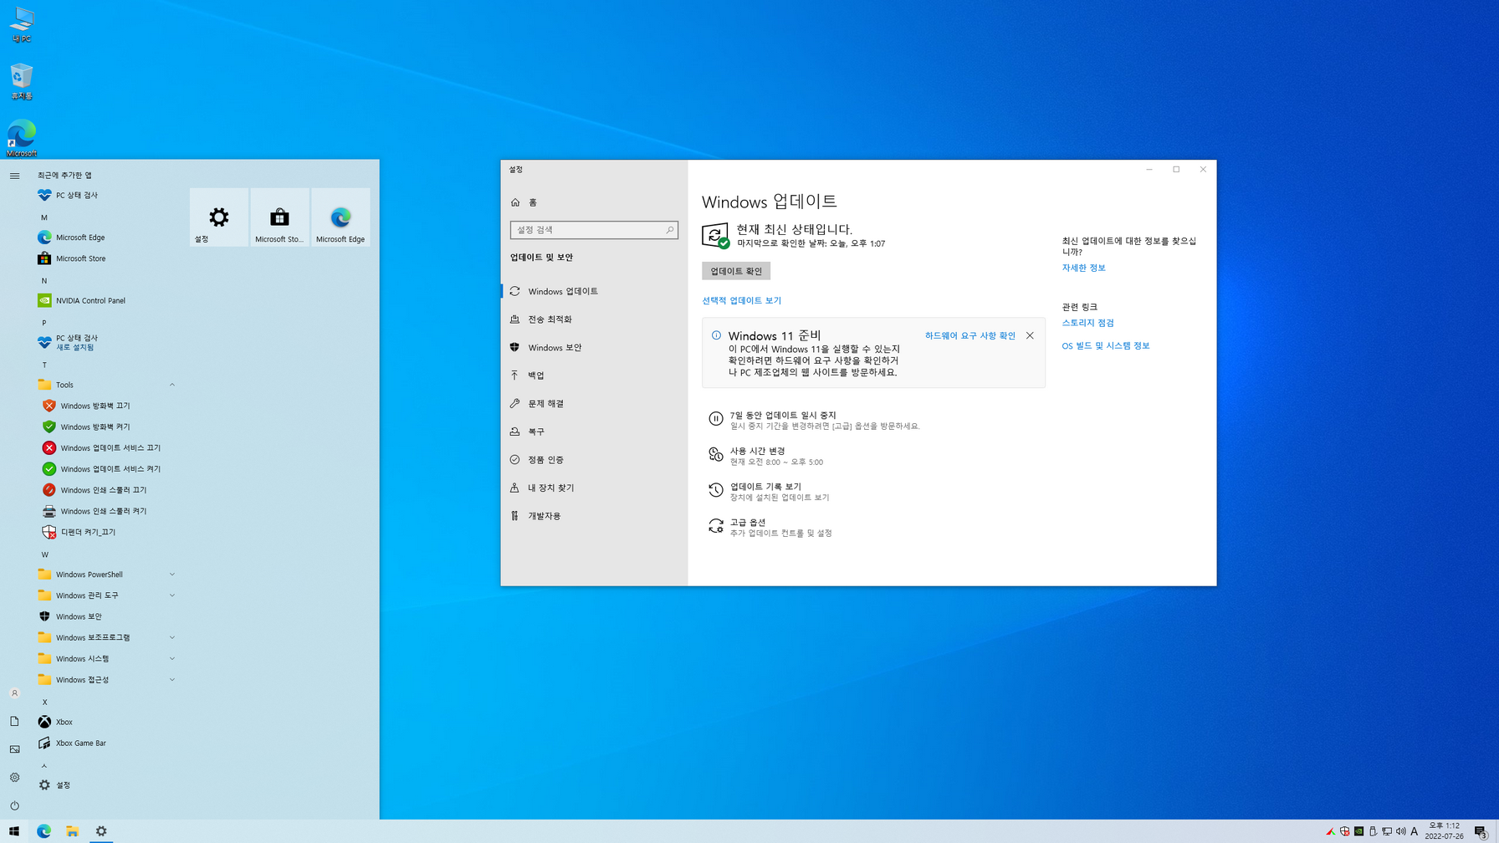The height and width of the screenshot is (843, 1499).
Task: Select 개발자용 in settings sidebar
Action: tap(594, 516)
